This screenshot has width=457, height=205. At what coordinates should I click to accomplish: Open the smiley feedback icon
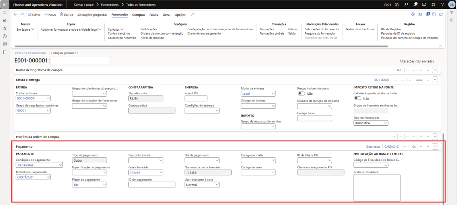point(424,4)
